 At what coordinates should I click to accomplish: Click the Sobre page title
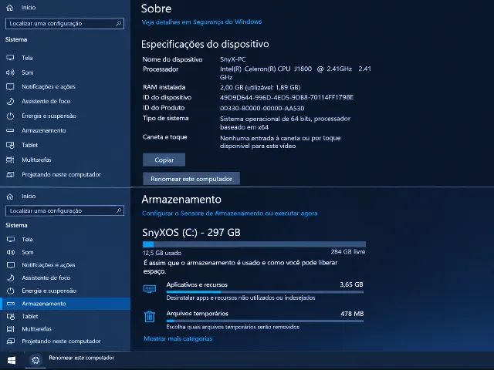[156, 8]
